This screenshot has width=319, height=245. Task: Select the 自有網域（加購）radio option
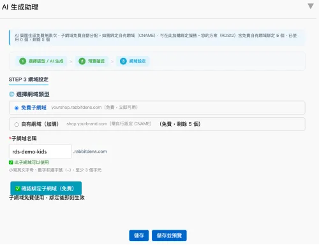[17, 124]
